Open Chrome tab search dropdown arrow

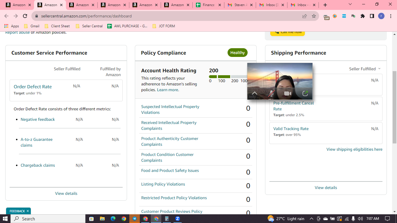pyautogui.click(x=350, y=5)
